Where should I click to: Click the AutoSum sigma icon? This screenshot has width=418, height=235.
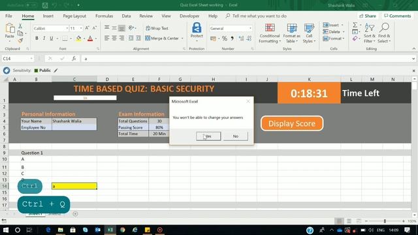tap(355, 25)
